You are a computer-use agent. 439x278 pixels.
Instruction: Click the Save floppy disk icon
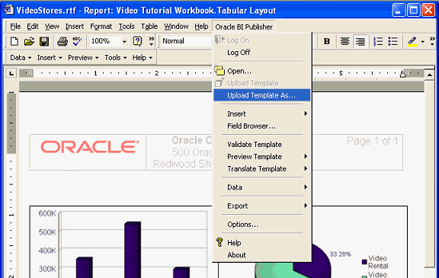pyautogui.click(x=44, y=41)
